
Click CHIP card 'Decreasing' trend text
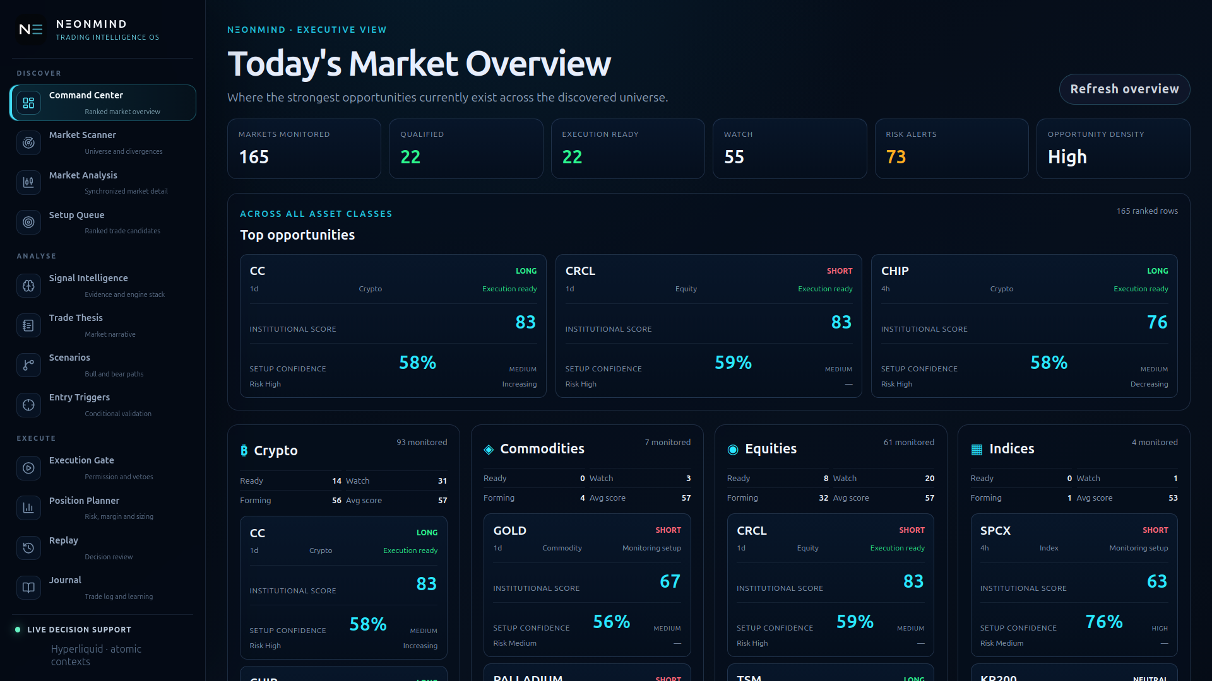(1149, 384)
